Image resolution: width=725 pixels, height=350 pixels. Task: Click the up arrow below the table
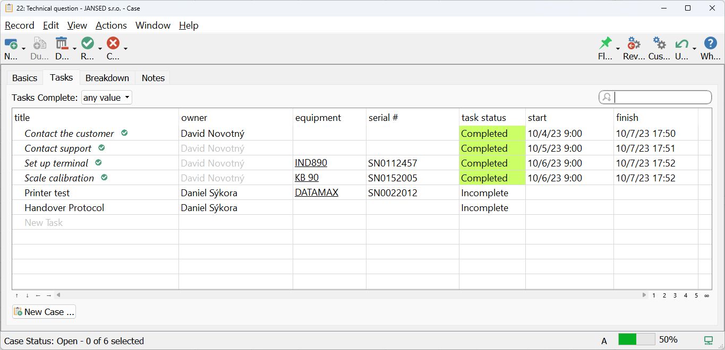[17, 295]
